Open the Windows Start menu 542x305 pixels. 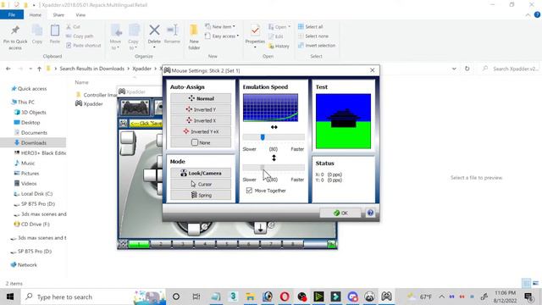(10, 297)
